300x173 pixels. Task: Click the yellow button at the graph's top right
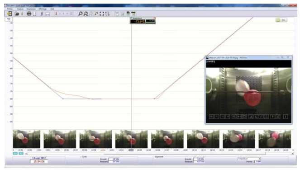point(278,20)
